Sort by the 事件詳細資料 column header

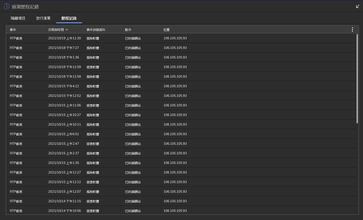point(96,30)
